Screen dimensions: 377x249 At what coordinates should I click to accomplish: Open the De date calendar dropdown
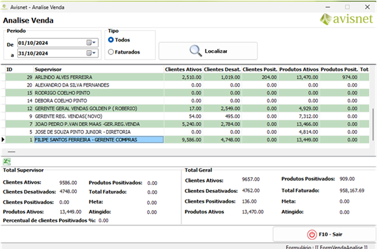click(x=91, y=43)
